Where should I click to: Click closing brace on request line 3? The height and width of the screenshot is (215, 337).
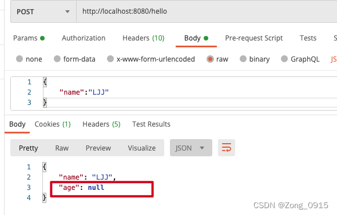click(45, 102)
